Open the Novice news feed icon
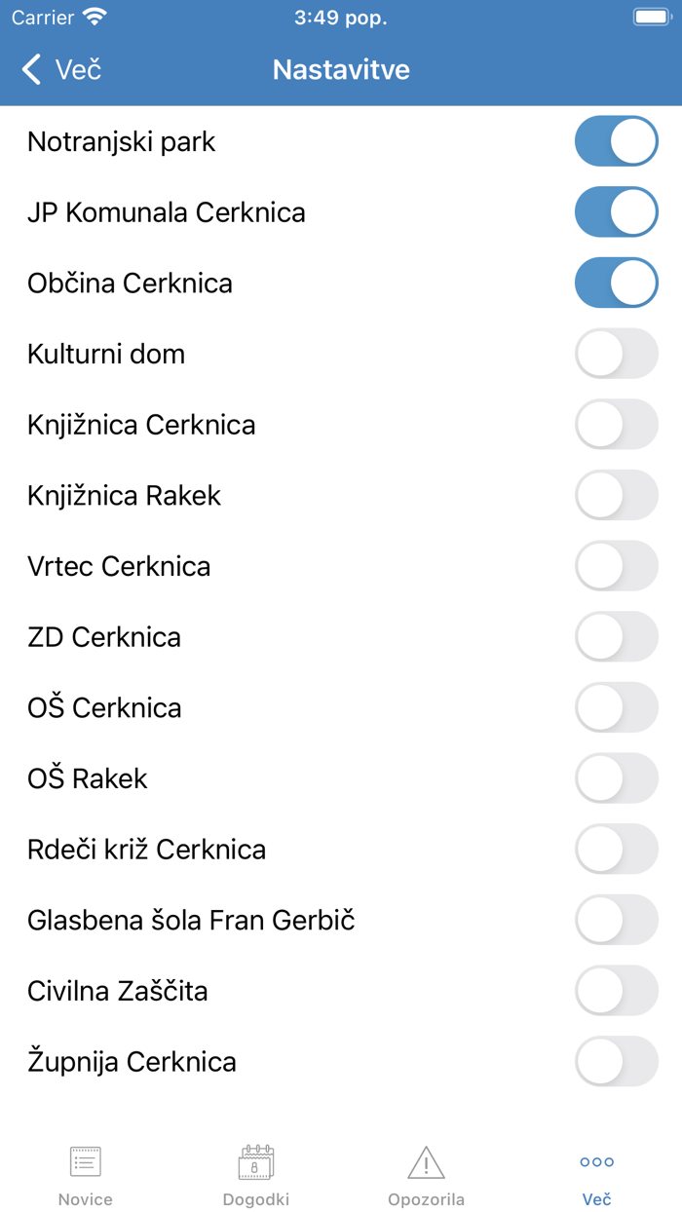 pyautogui.click(x=85, y=1161)
